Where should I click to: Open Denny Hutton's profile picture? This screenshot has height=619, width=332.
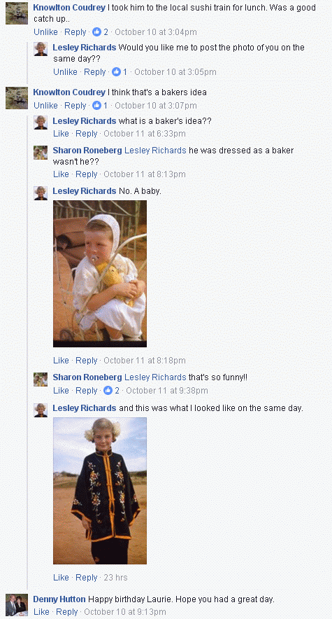point(17,605)
